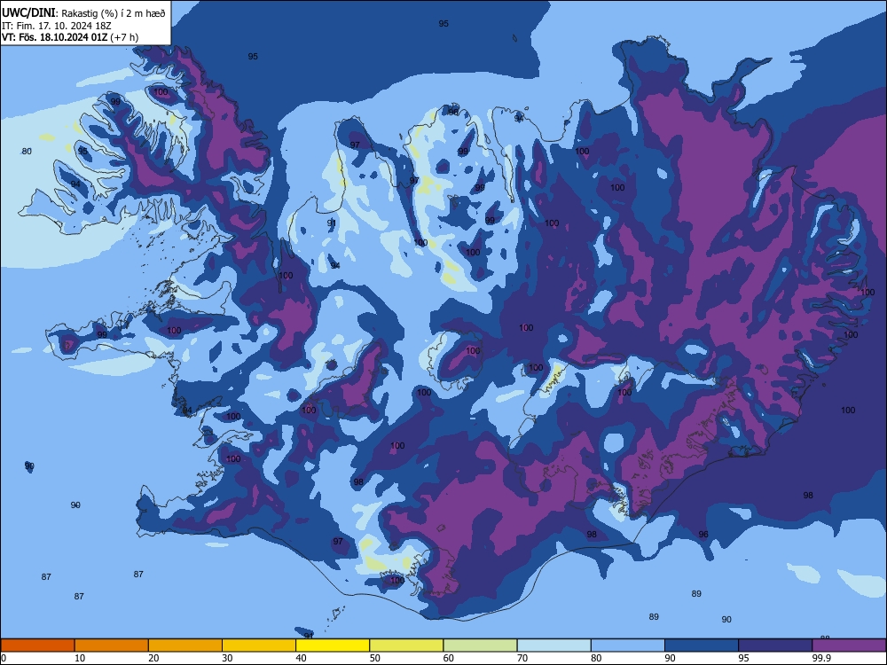Click the medium blue 90–95 legend swatch

[x=702, y=645]
